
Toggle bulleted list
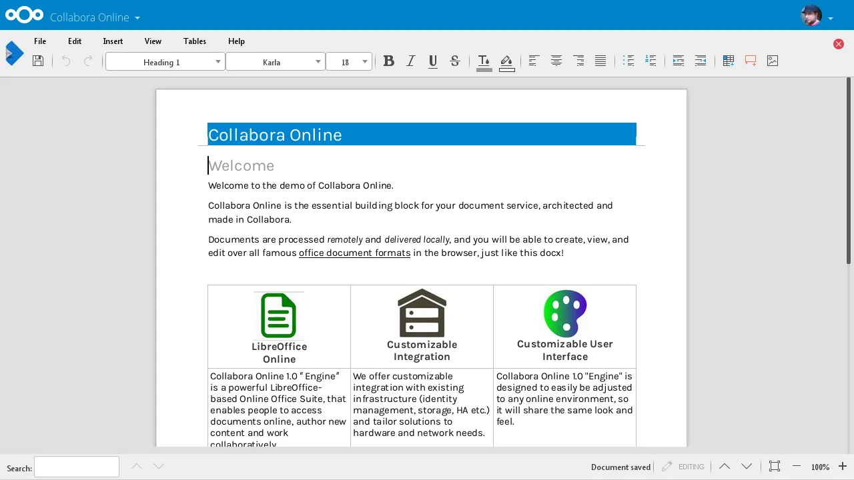coord(628,61)
